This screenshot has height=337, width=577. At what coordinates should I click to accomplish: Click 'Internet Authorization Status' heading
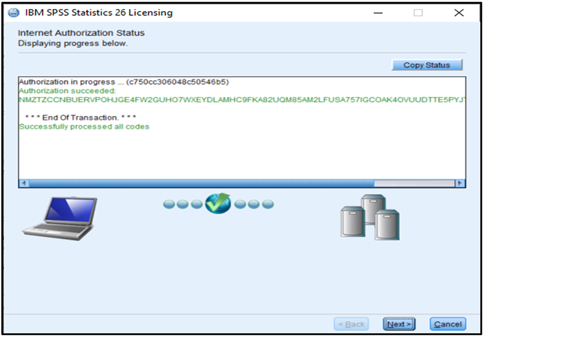click(81, 33)
